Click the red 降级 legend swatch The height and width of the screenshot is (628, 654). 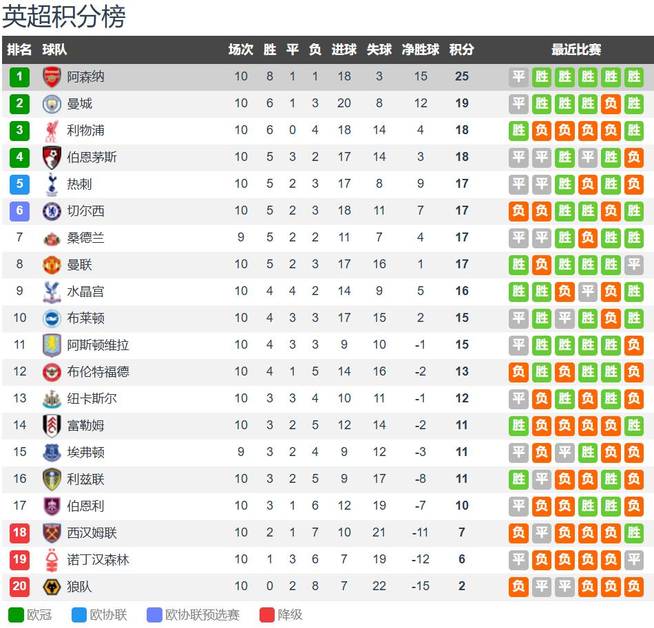pyautogui.click(x=267, y=614)
